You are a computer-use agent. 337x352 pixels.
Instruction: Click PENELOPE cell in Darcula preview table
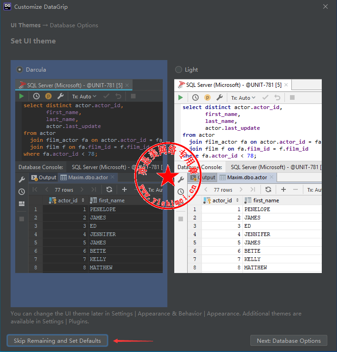pyautogui.click(x=125, y=209)
